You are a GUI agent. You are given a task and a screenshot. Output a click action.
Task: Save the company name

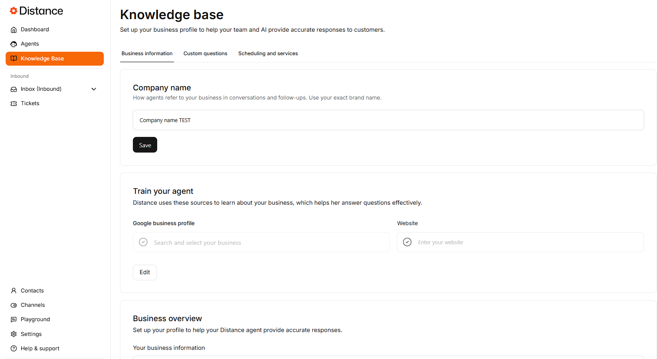click(145, 145)
